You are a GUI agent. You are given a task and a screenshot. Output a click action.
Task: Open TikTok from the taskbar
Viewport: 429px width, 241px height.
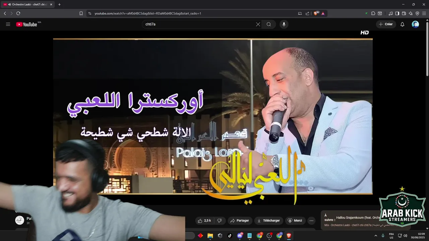click(230, 236)
